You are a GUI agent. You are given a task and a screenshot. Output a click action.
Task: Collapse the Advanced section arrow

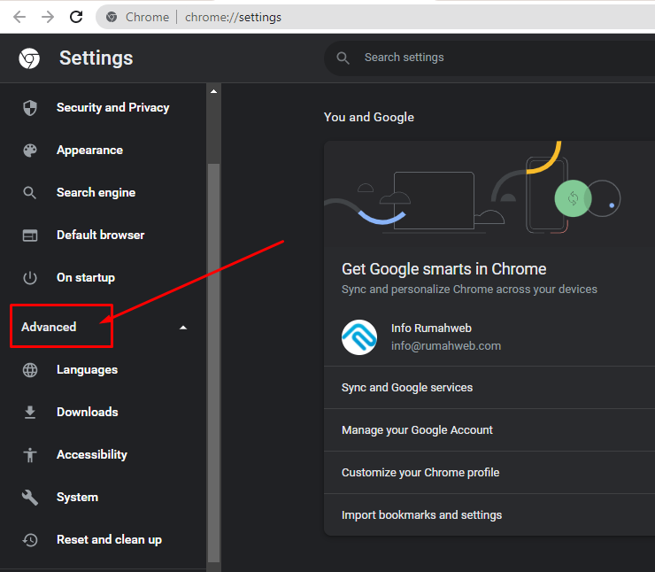[183, 328]
